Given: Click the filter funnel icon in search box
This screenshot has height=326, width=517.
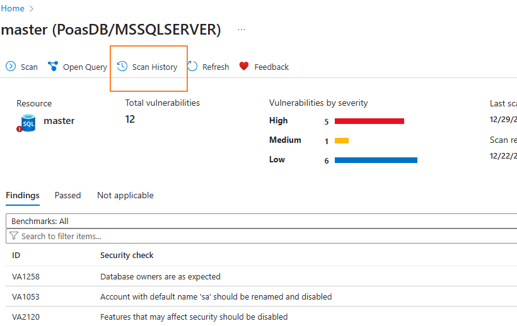Looking at the screenshot, I should pyautogui.click(x=14, y=236).
